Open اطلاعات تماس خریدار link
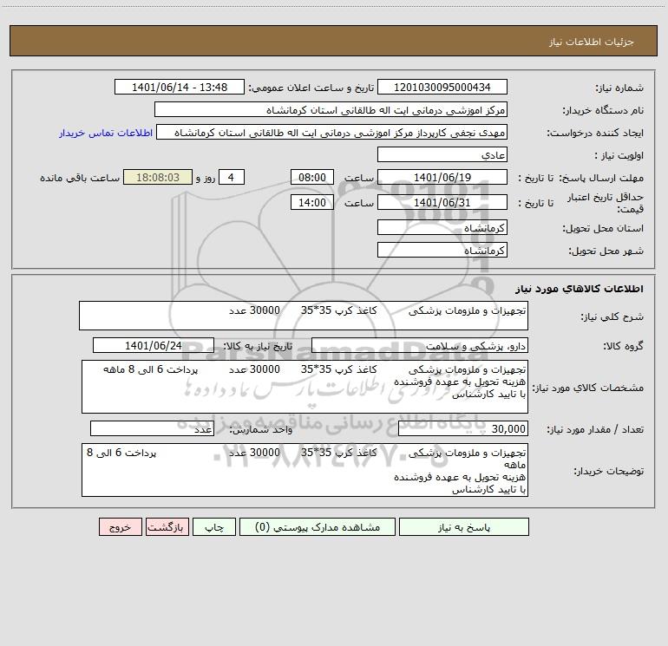This screenshot has width=668, height=646. tap(106, 133)
